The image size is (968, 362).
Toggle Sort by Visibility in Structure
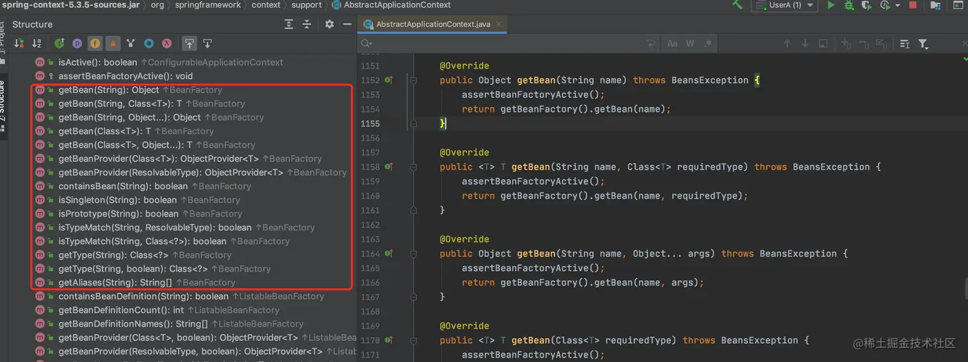coord(19,43)
